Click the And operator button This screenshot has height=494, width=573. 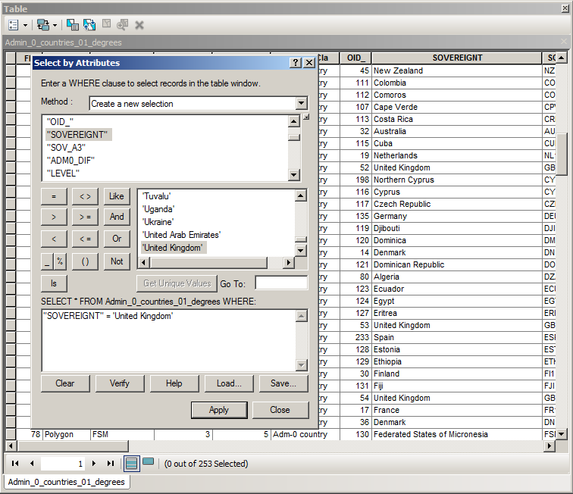tap(117, 217)
